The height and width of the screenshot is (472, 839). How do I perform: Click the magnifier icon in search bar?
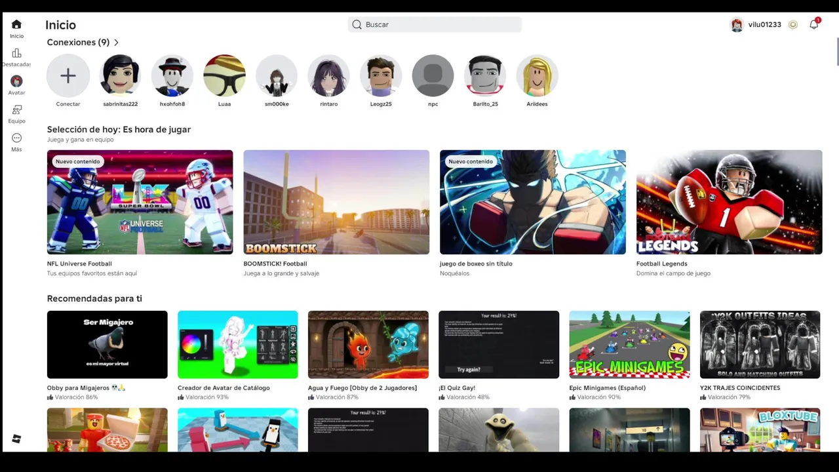coord(357,24)
